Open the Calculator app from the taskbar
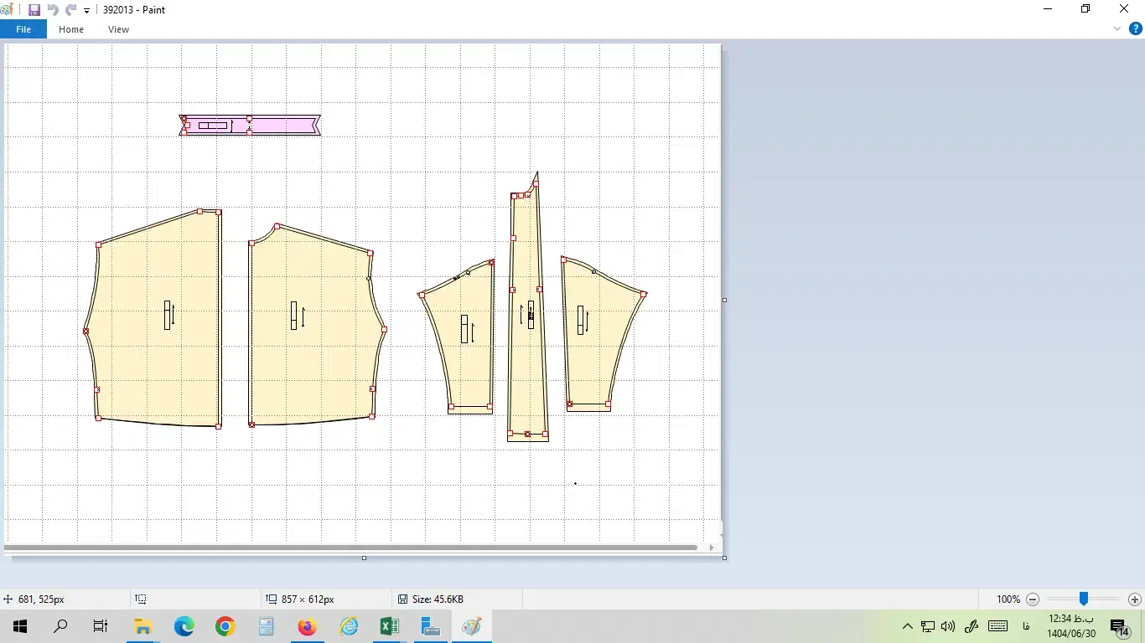The image size is (1145, 643). pyautogui.click(x=267, y=626)
